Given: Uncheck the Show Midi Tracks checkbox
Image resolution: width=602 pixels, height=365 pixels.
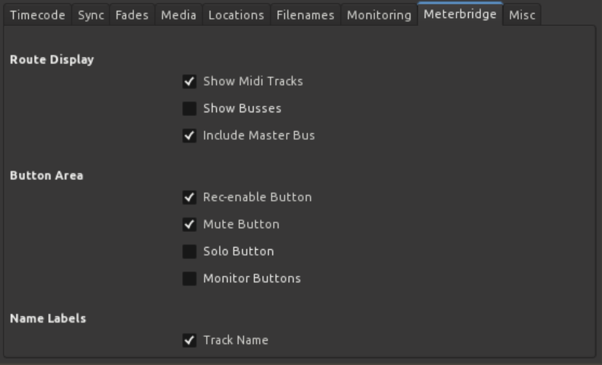Looking at the screenshot, I should pos(189,81).
